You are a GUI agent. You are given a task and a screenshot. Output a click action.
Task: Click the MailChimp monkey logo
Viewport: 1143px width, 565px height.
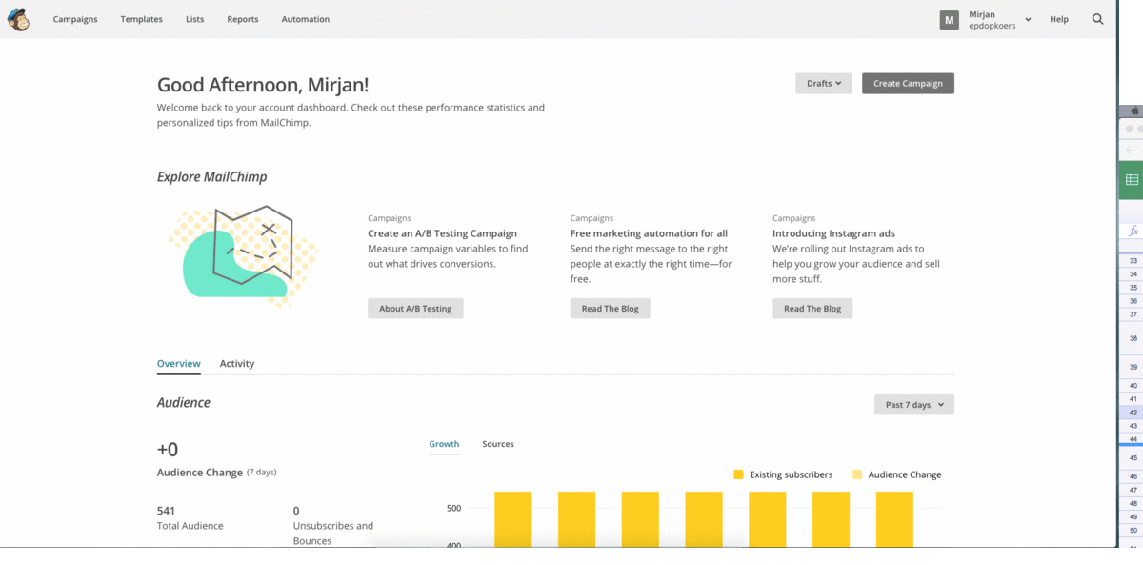click(18, 19)
